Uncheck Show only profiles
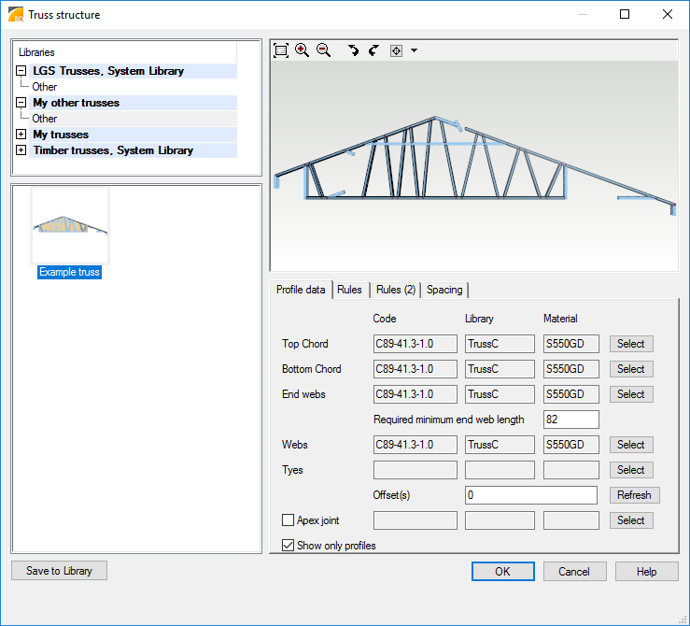Screen dimensions: 690x626 (x=288, y=546)
